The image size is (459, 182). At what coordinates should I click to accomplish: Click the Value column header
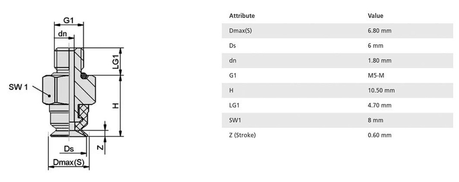(375, 16)
